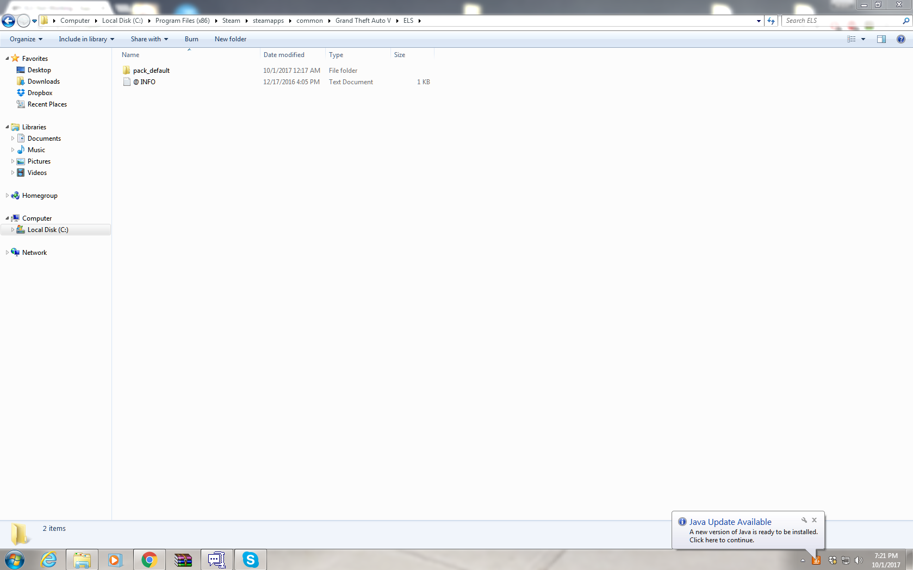The width and height of the screenshot is (913, 570).
Task: Expand the Videos library node
Action: click(13, 173)
